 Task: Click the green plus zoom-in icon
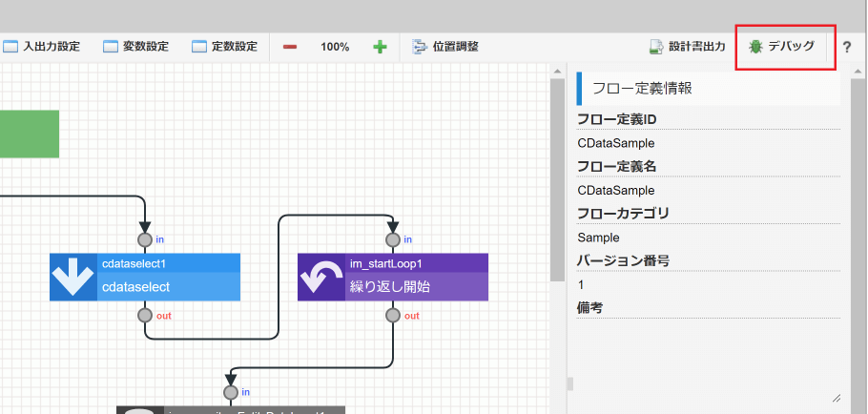point(380,47)
